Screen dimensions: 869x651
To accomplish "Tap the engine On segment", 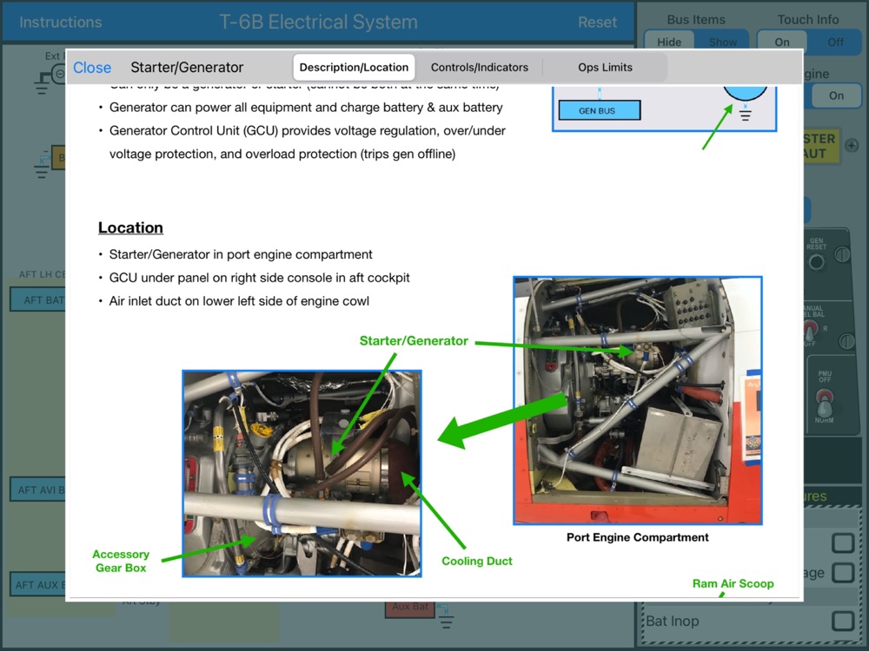I will (x=836, y=95).
